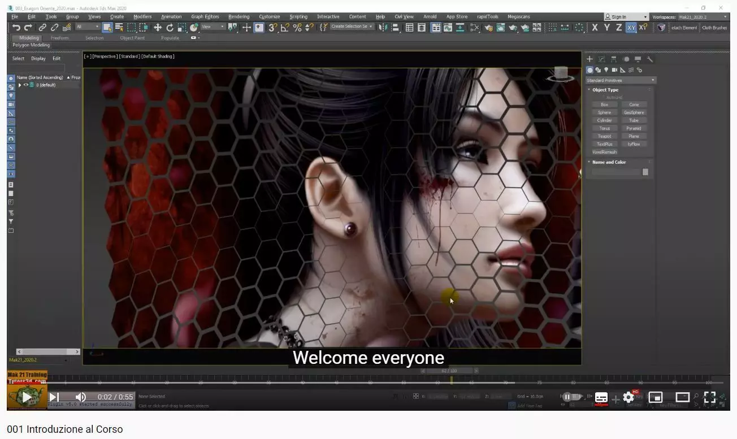Viewport: 737px width, 439px height.
Task: Enter fullscreen video mode
Action: (710, 397)
